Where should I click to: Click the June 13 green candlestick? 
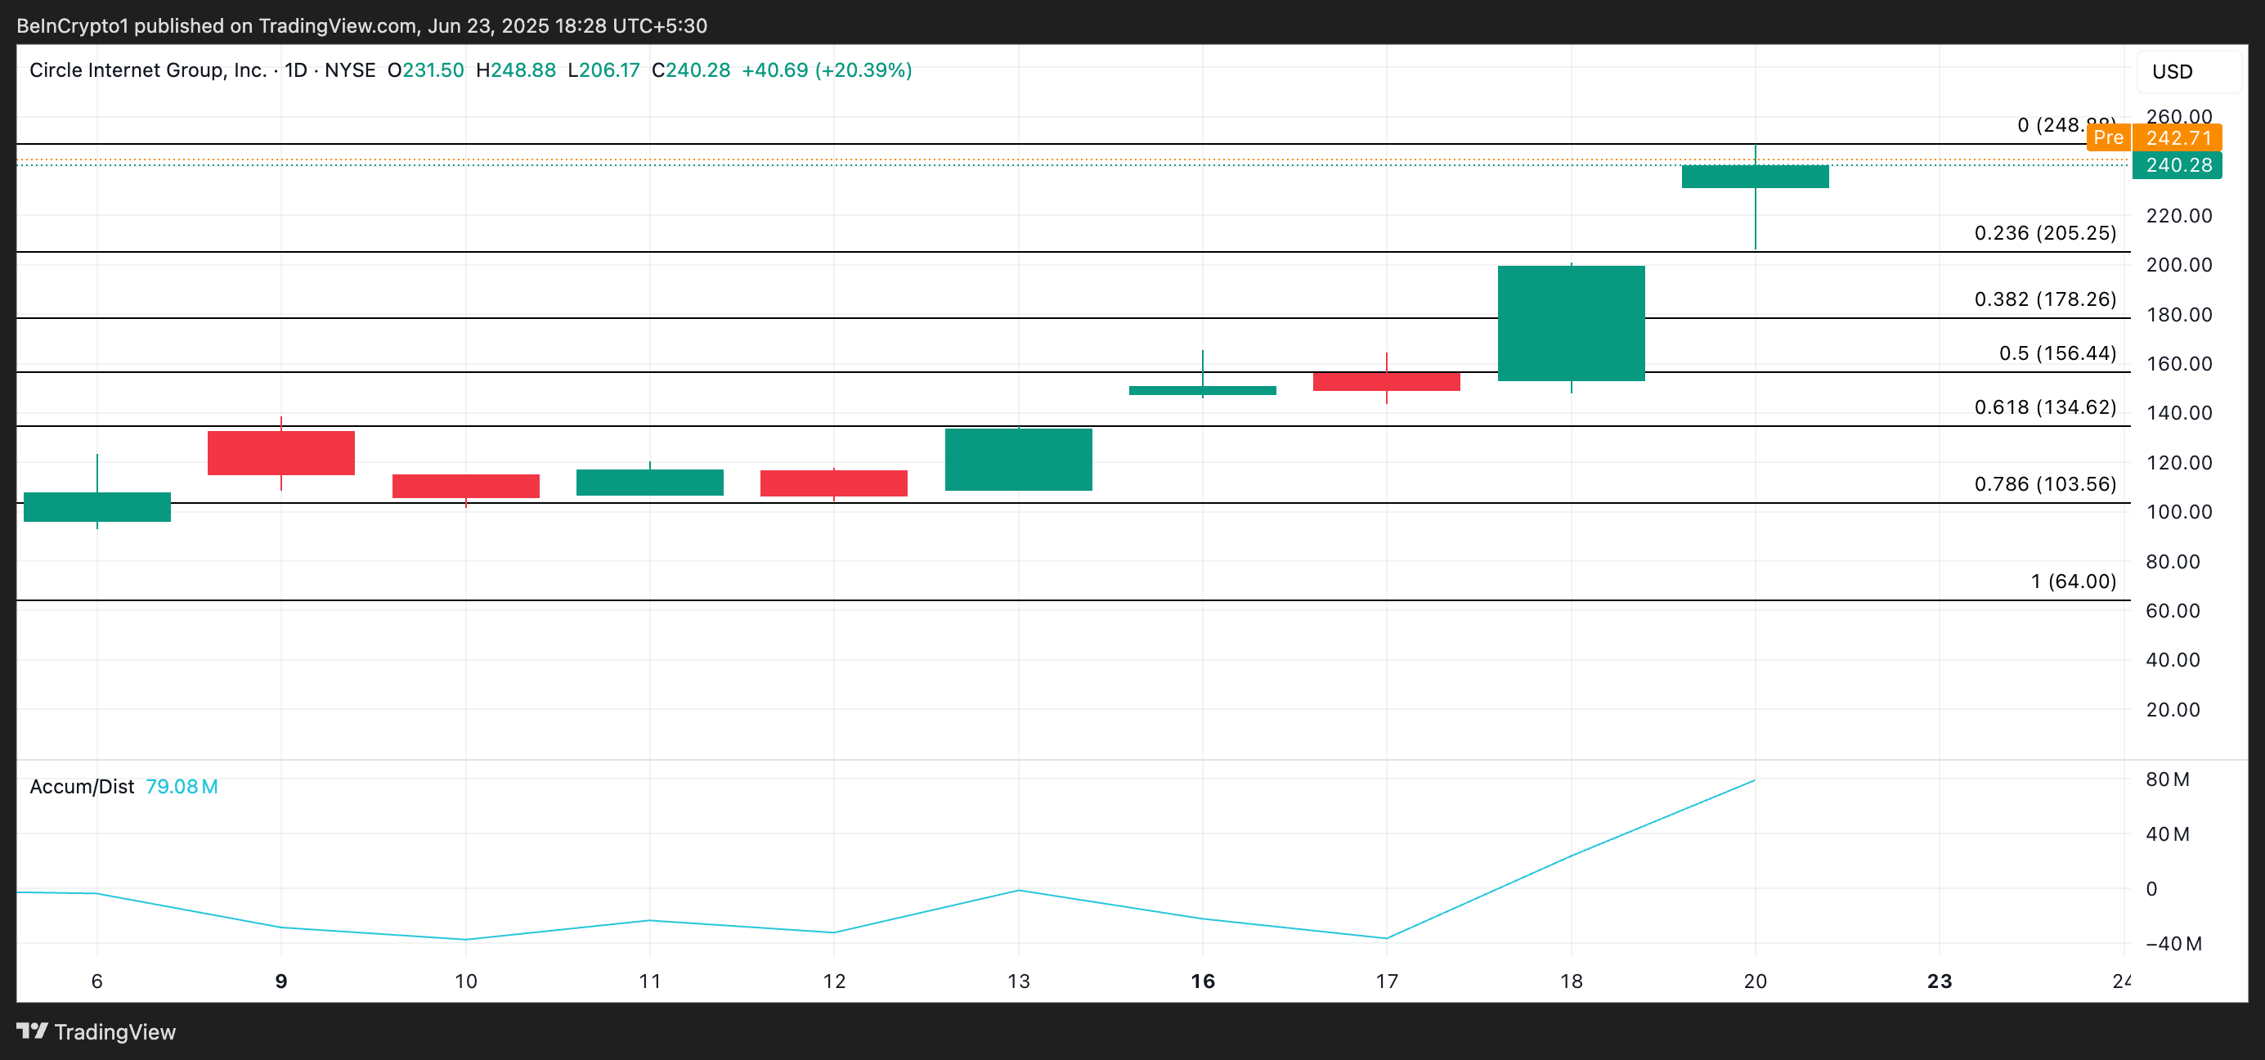[x=1017, y=459]
